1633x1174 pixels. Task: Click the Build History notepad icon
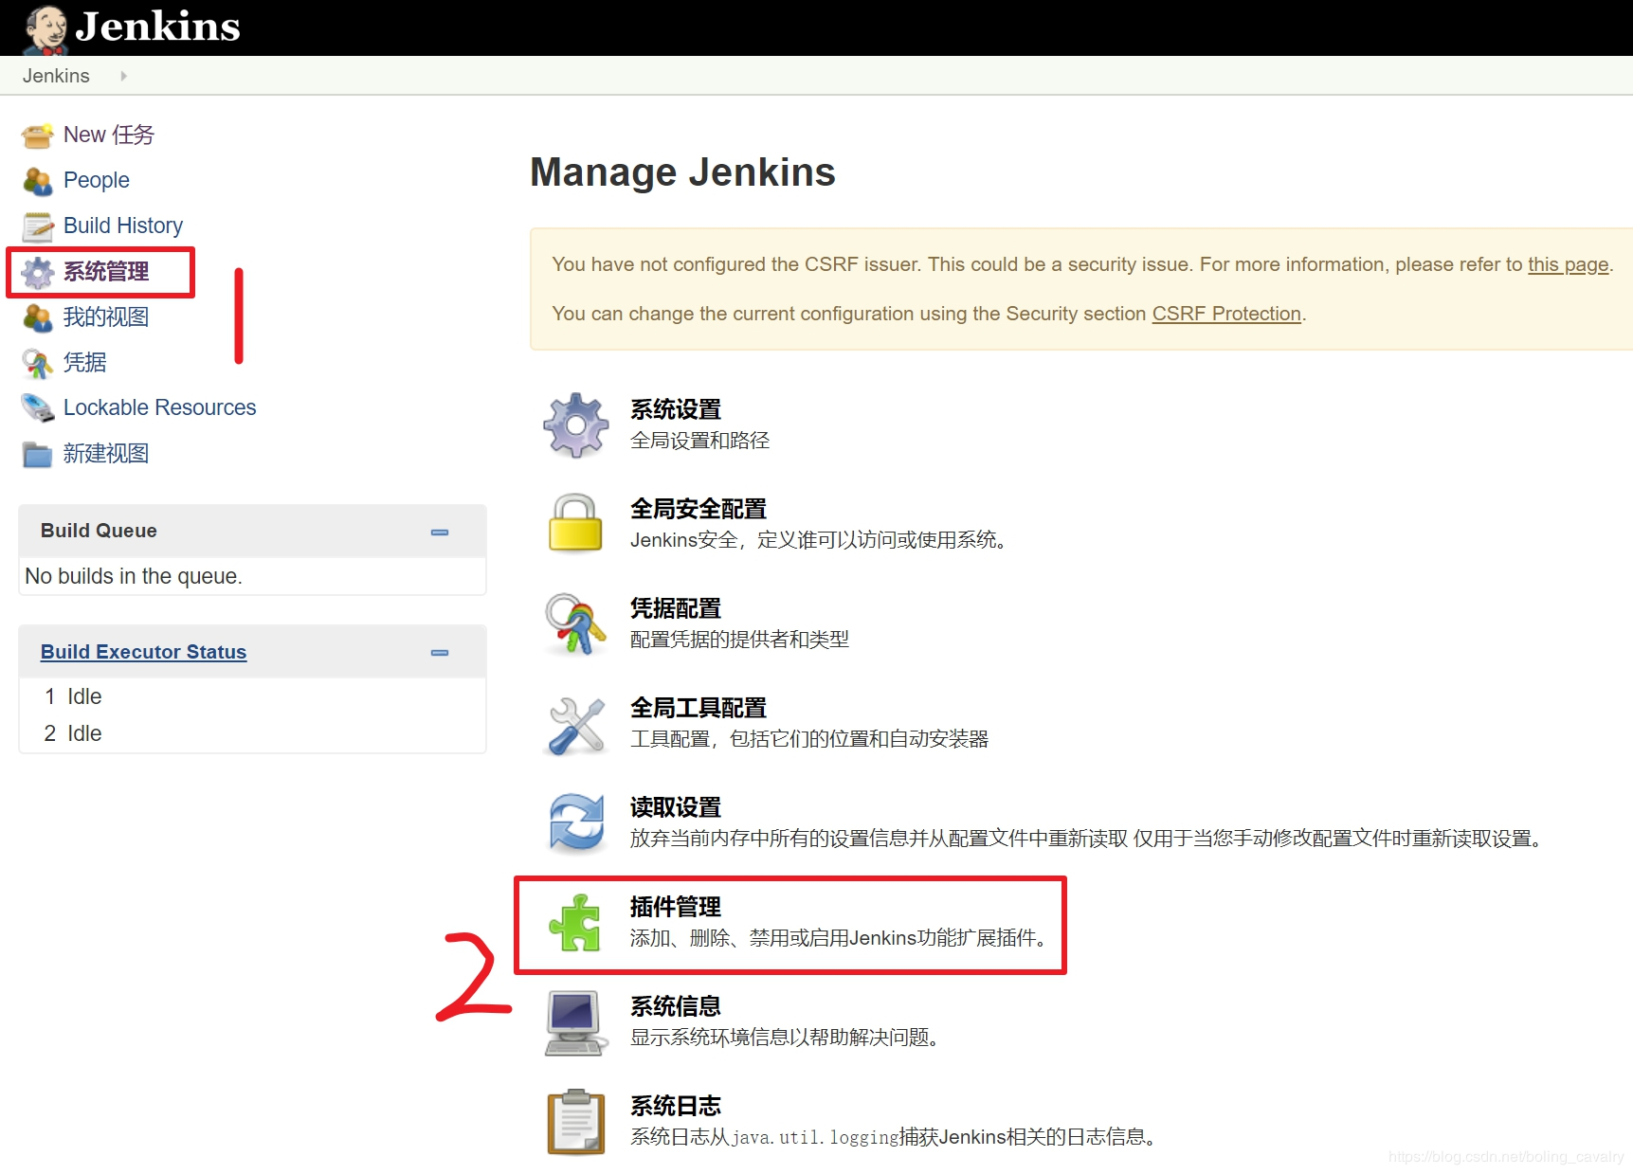(38, 226)
